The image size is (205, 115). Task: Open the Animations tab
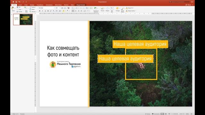click(49, 5)
